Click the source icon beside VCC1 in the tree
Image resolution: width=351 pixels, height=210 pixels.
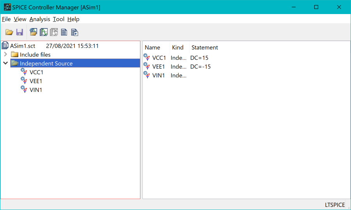coord(24,72)
